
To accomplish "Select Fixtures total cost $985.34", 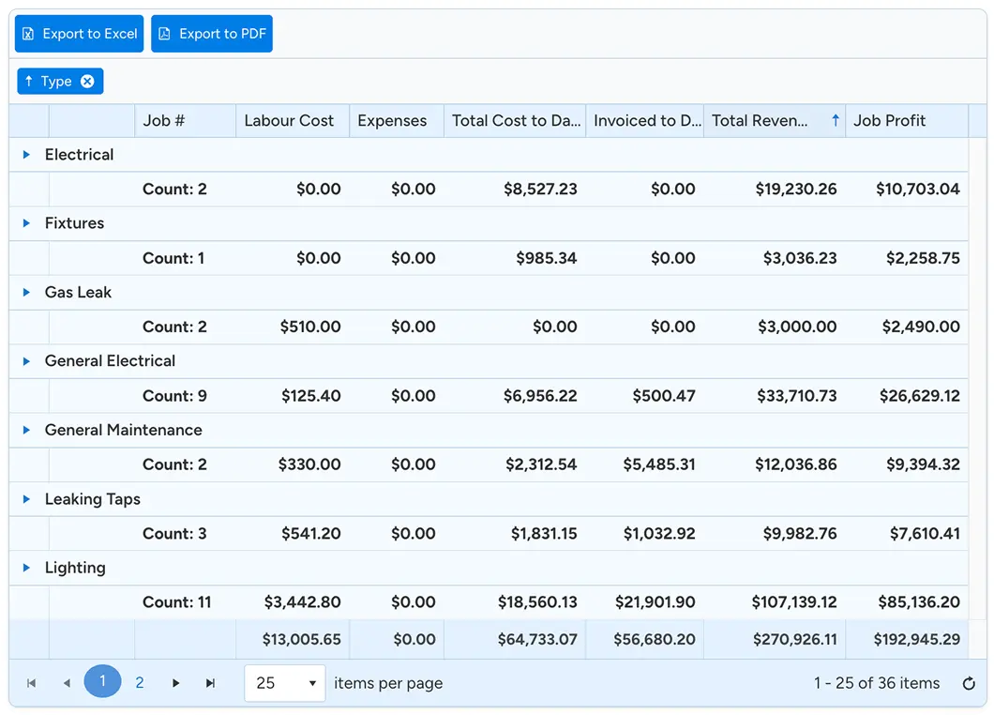I will [x=546, y=258].
